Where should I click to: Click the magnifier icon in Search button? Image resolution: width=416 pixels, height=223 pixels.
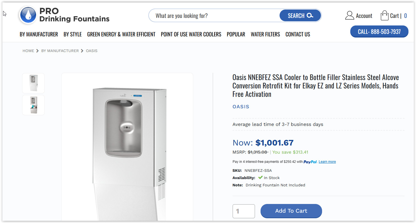(x=310, y=16)
